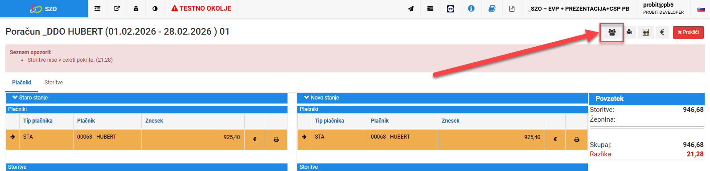Click the paper plane icon in header
This screenshot has height=171, width=710.
coord(411,8)
